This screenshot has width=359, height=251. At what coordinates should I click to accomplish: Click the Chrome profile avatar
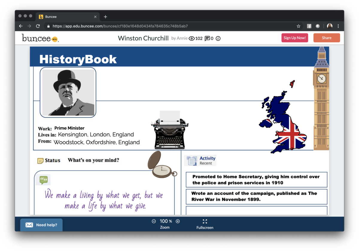click(330, 26)
